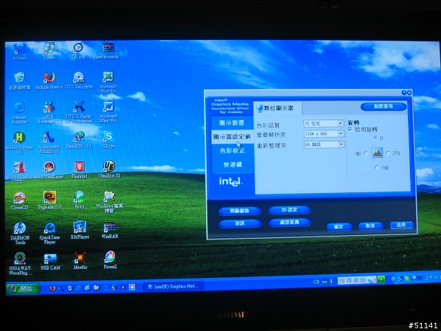Select the Dr. eye desktop icon
This screenshot has width=441, height=331.
tap(79, 50)
